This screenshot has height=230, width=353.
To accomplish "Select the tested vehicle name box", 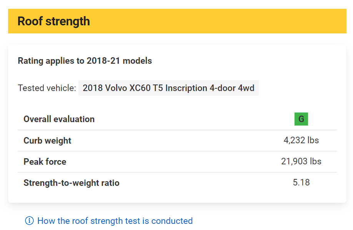I will pyautogui.click(x=168, y=88).
